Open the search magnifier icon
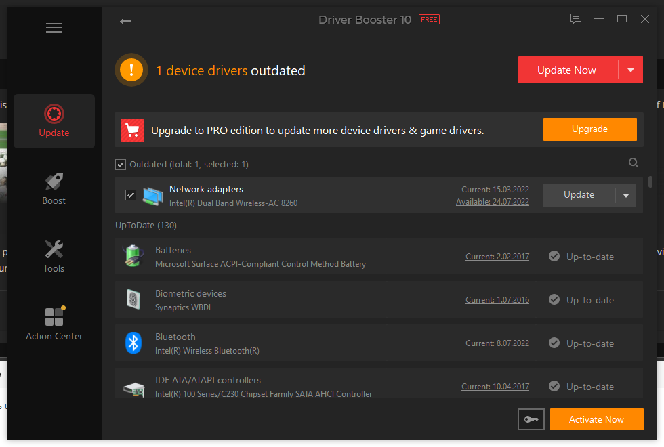 click(633, 163)
